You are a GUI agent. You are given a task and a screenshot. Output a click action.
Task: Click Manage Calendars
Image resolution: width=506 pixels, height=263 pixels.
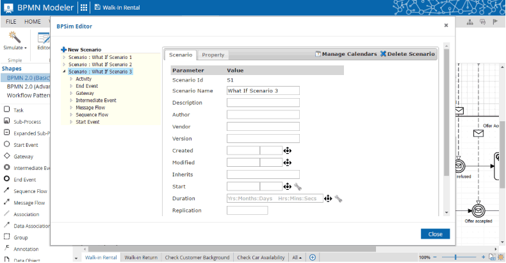point(345,54)
